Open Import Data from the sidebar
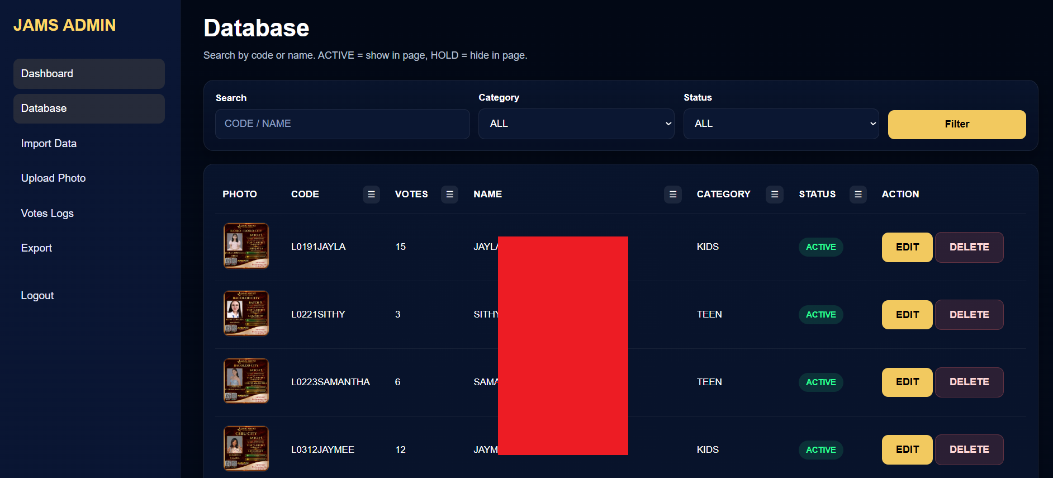This screenshot has width=1053, height=478. coord(49,144)
